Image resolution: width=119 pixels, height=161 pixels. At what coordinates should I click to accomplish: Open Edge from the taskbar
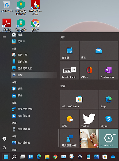coord(39,157)
